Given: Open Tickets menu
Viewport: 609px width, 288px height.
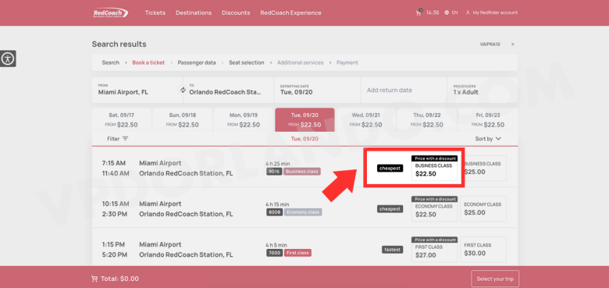Looking at the screenshot, I should tap(155, 12).
